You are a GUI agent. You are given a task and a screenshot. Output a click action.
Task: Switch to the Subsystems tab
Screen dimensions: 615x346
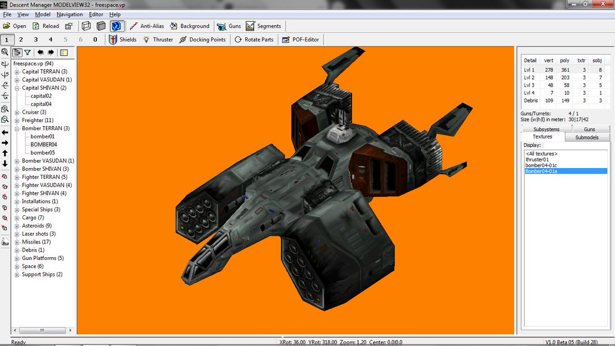(x=546, y=129)
